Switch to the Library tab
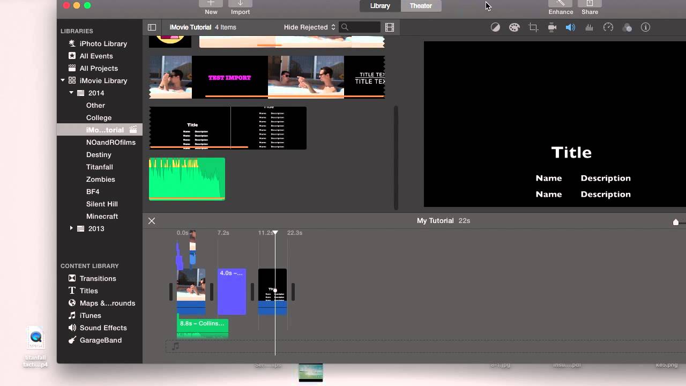The height and width of the screenshot is (386, 686). coord(380,6)
